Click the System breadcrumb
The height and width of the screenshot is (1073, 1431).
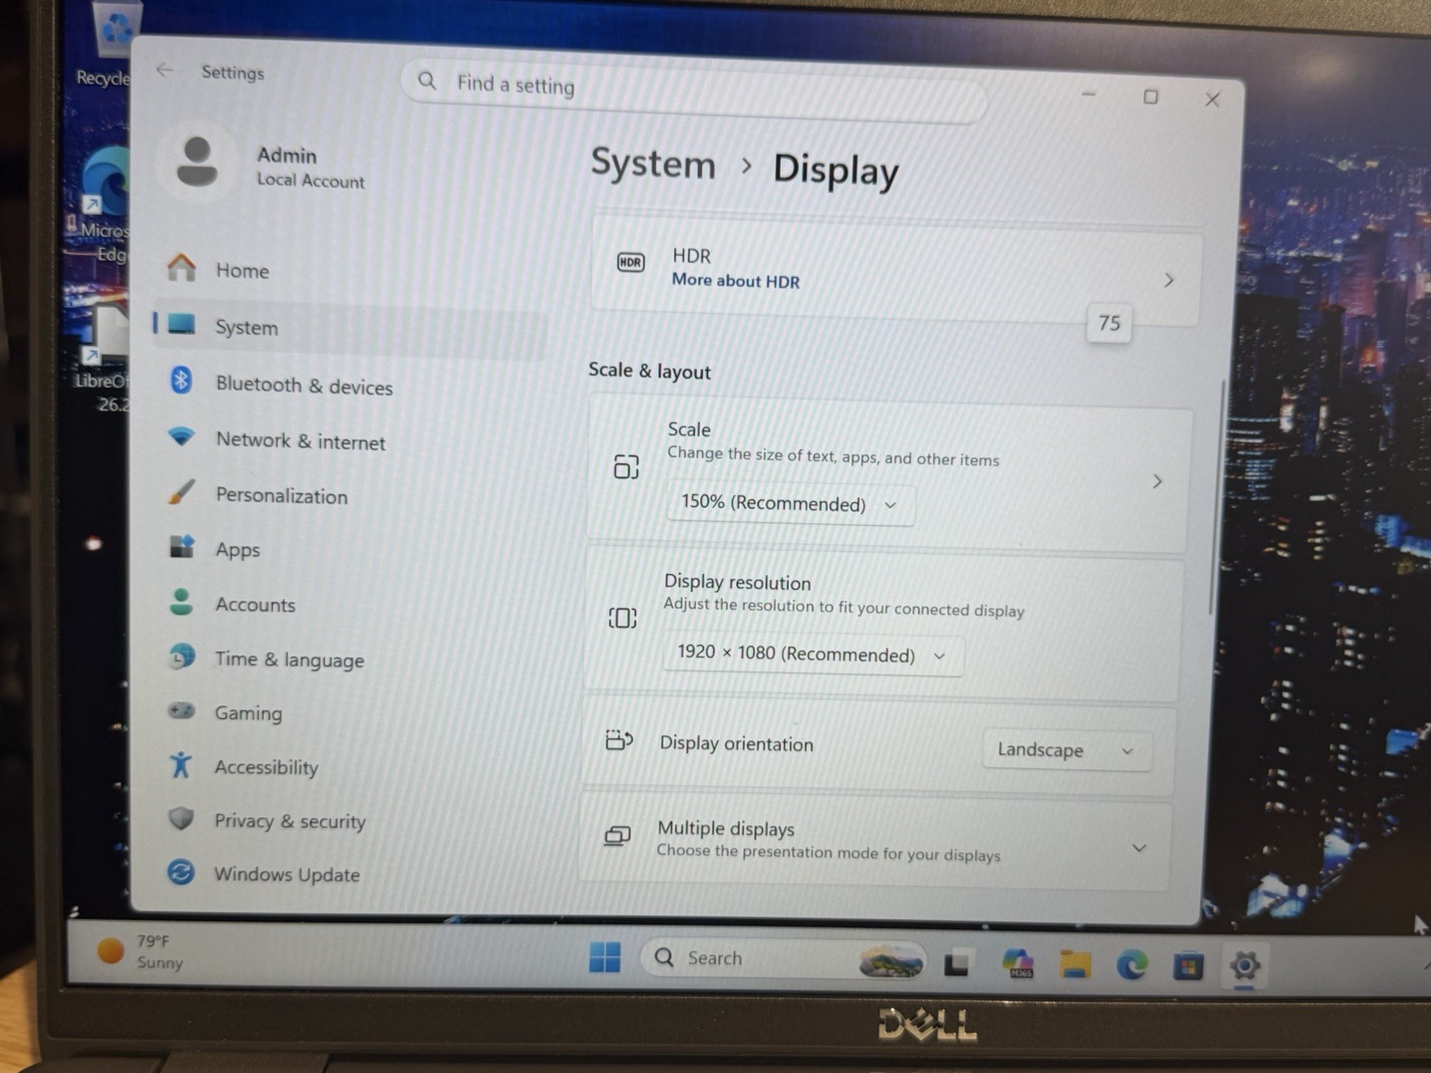pos(654,165)
